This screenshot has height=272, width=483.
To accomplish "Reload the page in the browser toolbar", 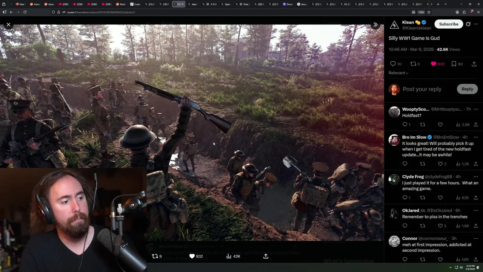I will tap(25, 12).
